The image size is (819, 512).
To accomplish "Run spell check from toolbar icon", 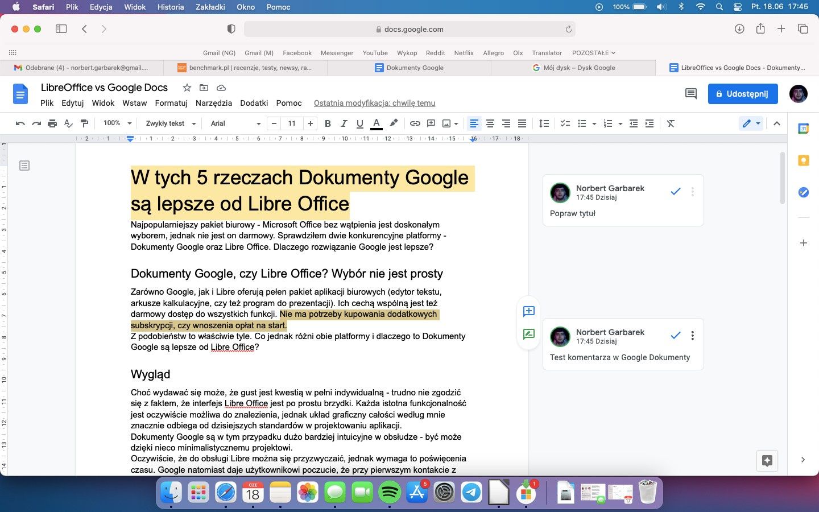I will (68, 123).
